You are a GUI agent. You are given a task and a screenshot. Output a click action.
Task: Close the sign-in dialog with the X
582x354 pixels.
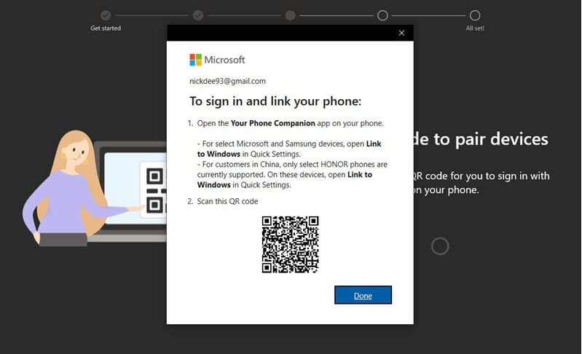401,33
